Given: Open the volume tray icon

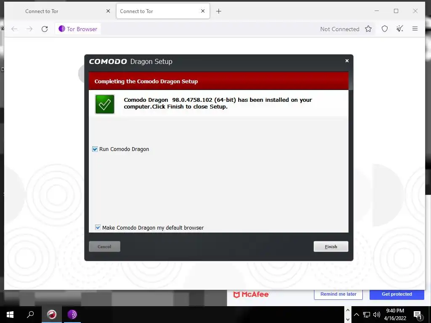Looking at the screenshot, I should 377,315.
